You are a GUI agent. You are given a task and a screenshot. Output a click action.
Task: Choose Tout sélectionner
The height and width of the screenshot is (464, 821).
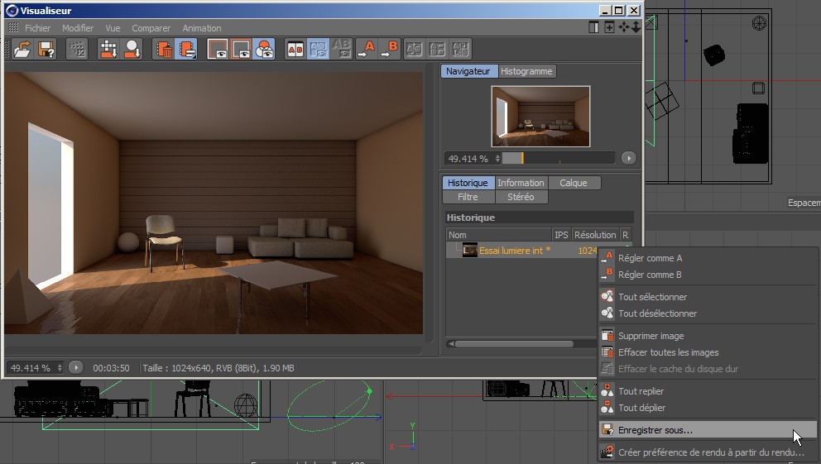tap(708, 297)
